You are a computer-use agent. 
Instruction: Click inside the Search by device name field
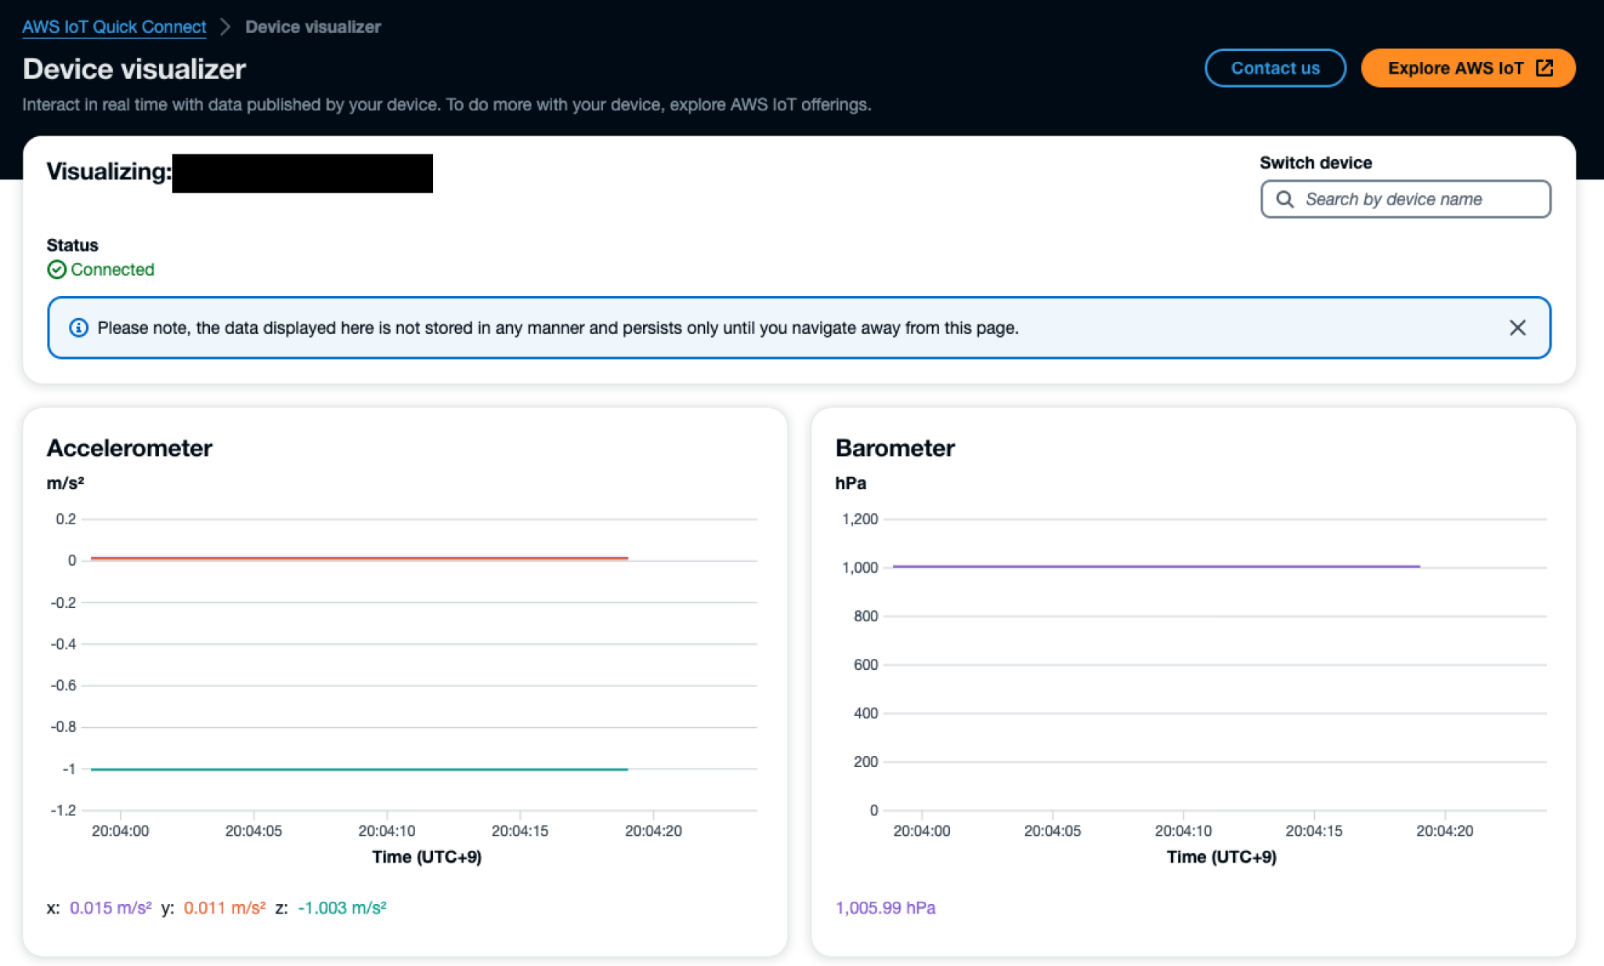tap(1406, 199)
